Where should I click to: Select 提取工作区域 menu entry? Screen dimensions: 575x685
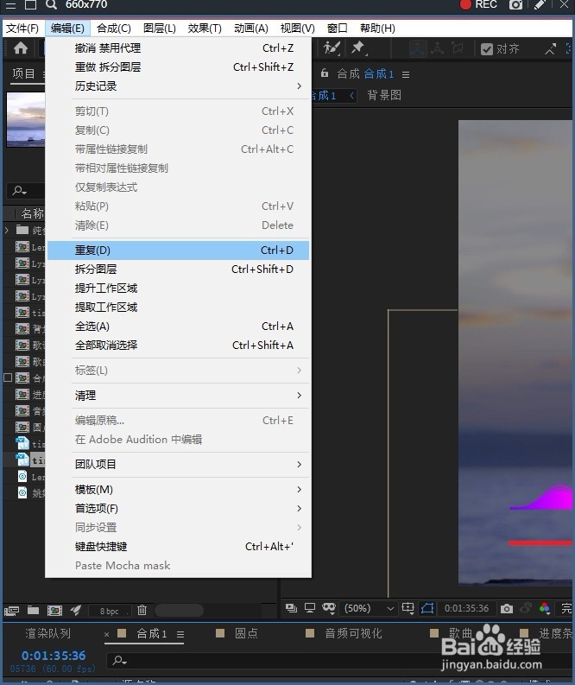(x=179, y=308)
